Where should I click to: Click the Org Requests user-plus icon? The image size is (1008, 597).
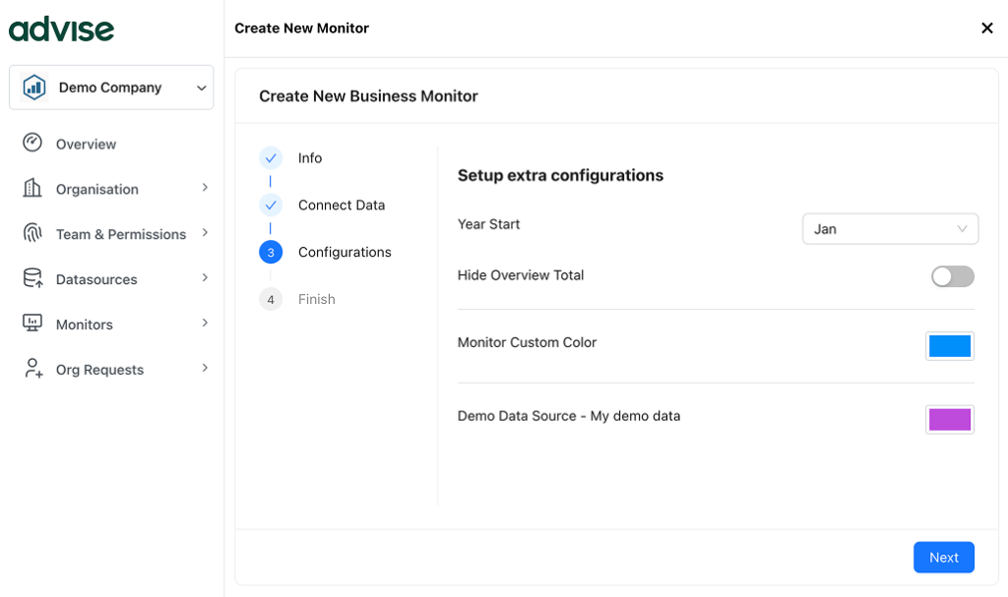coord(32,369)
